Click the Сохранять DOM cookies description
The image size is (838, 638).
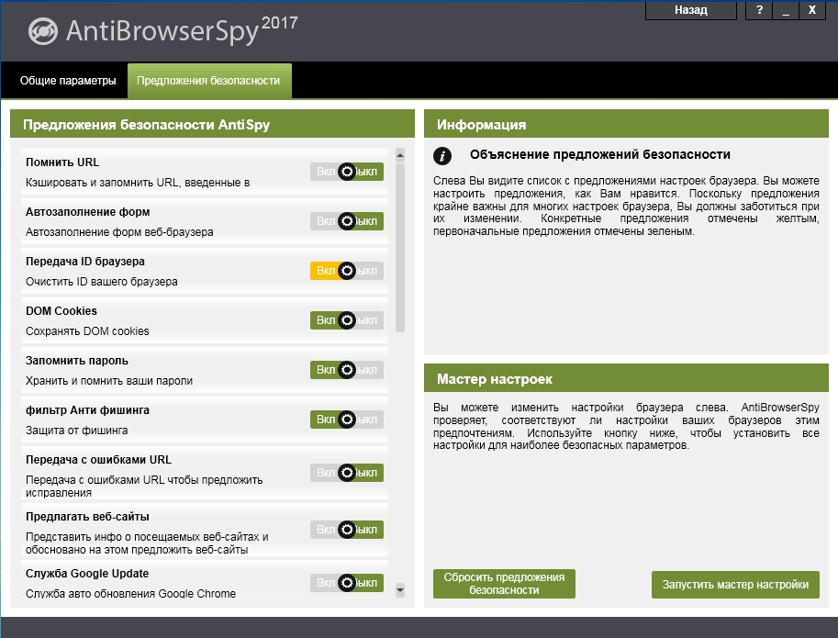(x=87, y=331)
